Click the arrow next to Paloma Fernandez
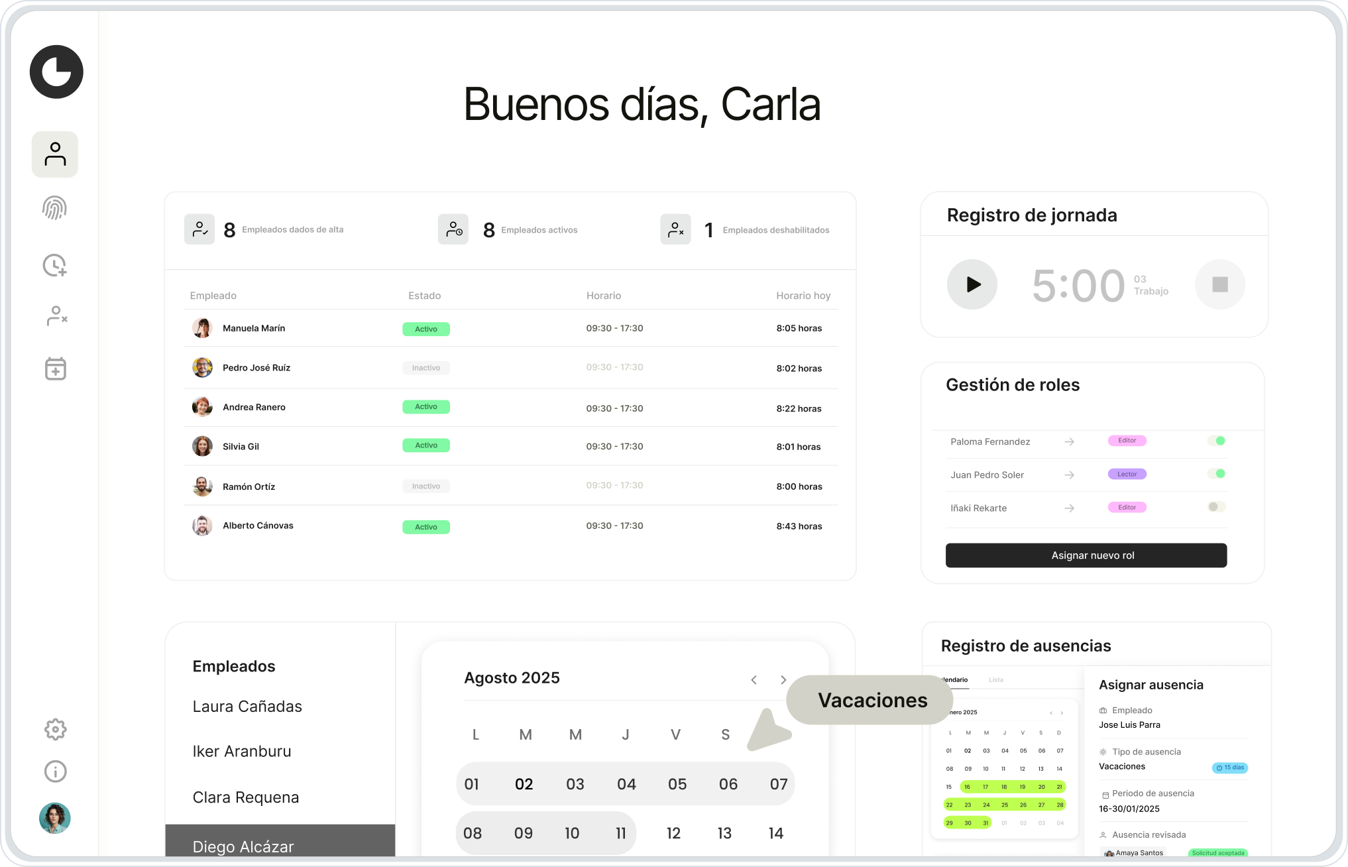 tap(1069, 442)
